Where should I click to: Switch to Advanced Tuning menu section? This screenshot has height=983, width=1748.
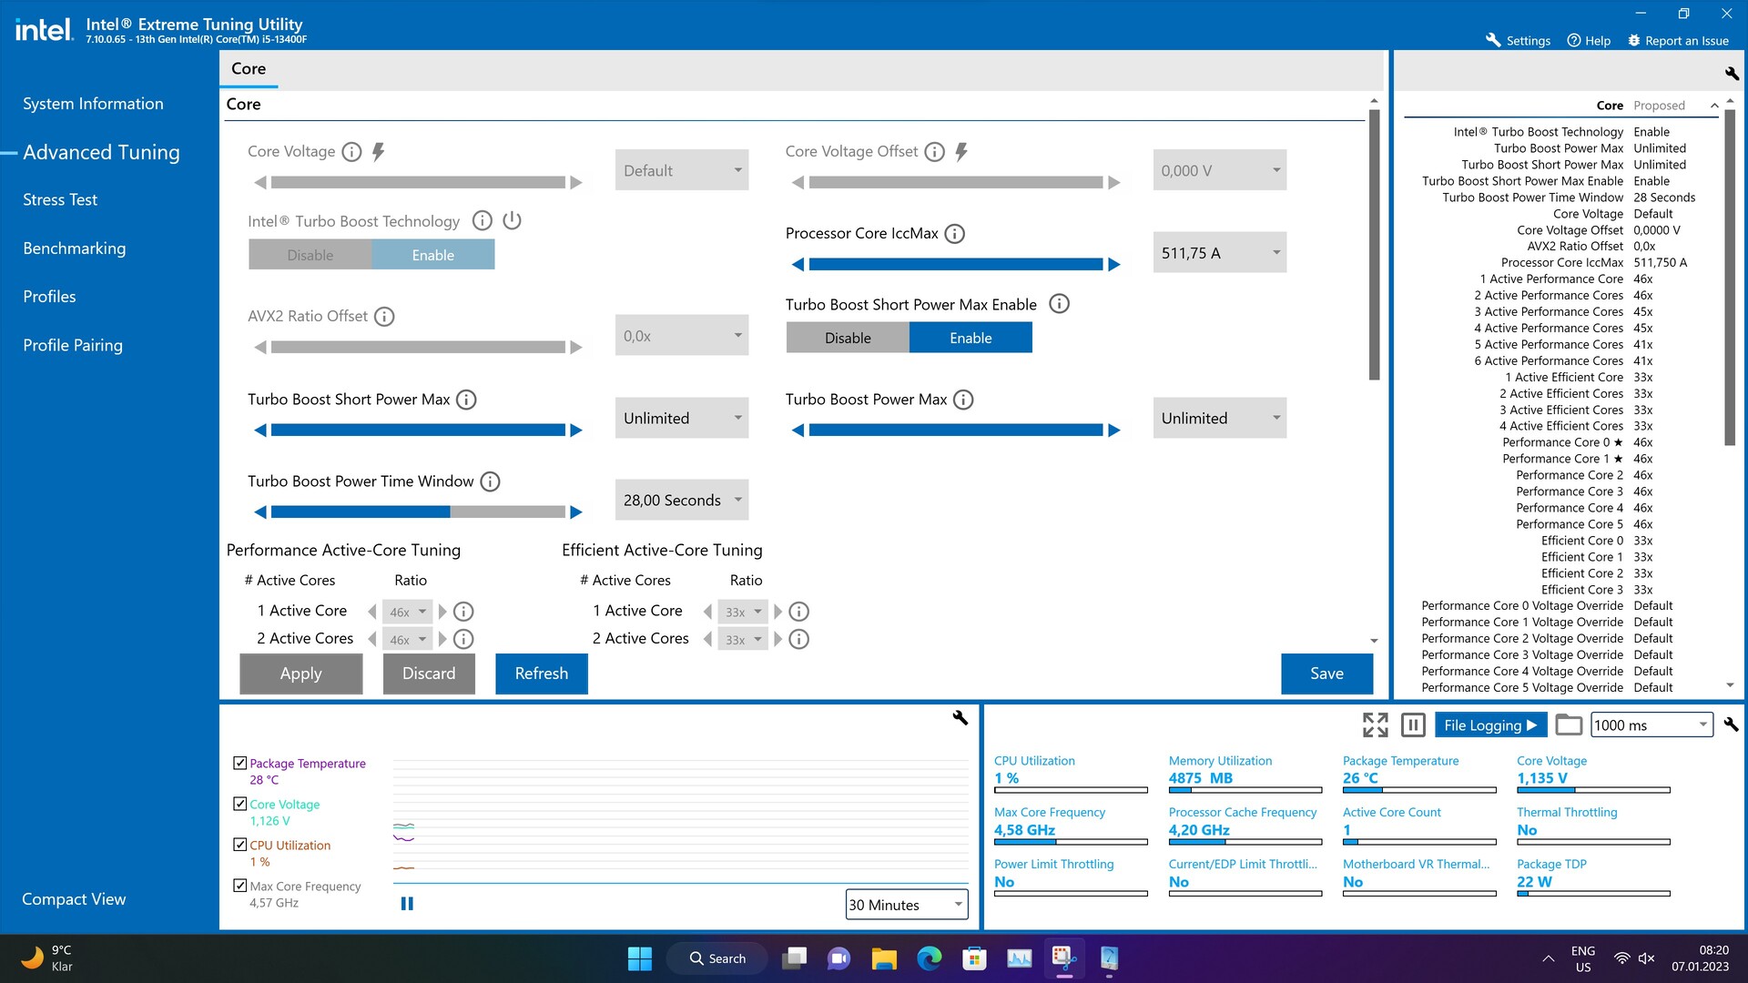point(101,151)
